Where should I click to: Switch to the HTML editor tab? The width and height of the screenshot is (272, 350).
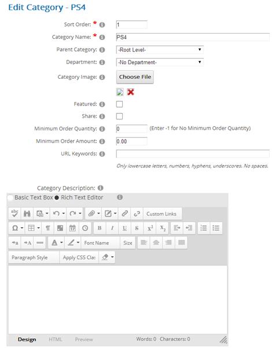point(56,340)
